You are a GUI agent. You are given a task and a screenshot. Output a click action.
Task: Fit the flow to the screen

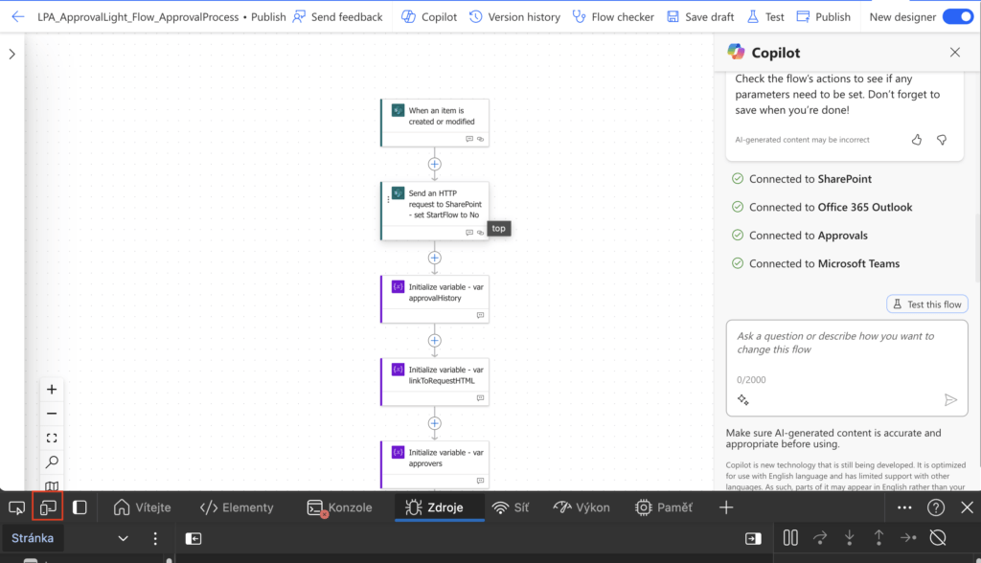(52, 437)
